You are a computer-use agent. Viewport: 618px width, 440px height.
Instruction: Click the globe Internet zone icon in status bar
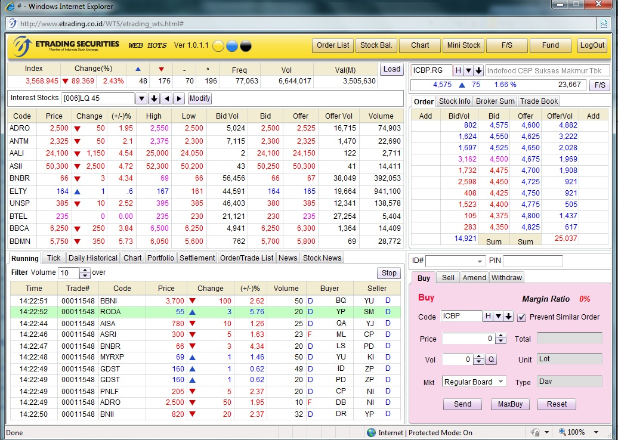click(x=371, y=432)
